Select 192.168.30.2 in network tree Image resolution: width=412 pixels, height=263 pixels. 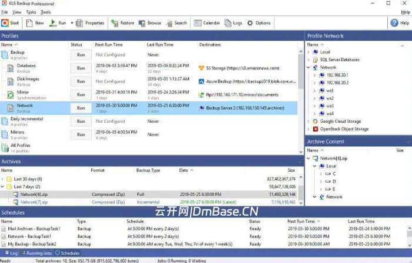tap(337, 83)
